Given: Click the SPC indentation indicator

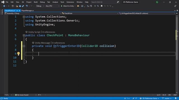Looking at the screenshot, I should [170, 95].
